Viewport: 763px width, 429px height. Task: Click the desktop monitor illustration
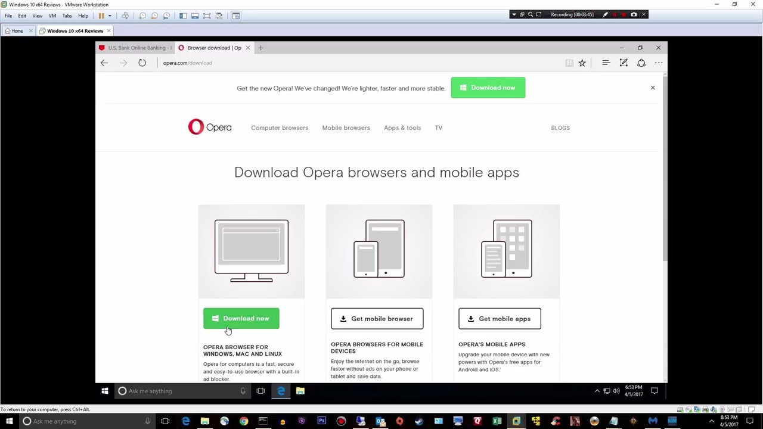click(252, 251)
